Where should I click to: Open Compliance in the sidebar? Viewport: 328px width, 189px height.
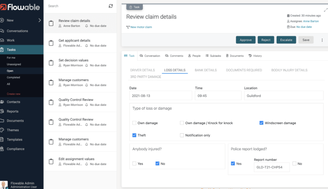[16, 149]
